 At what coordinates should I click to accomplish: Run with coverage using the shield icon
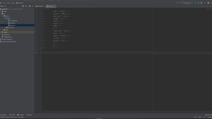click(202, 3)
